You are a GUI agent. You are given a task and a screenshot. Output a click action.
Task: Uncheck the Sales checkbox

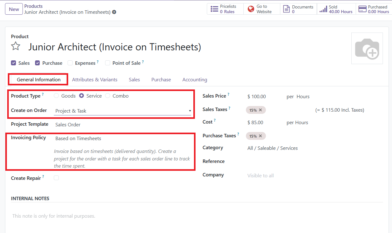(13, 63)
